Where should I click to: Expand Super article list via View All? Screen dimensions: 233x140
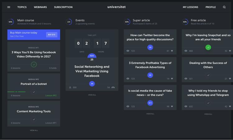(150, 114)
